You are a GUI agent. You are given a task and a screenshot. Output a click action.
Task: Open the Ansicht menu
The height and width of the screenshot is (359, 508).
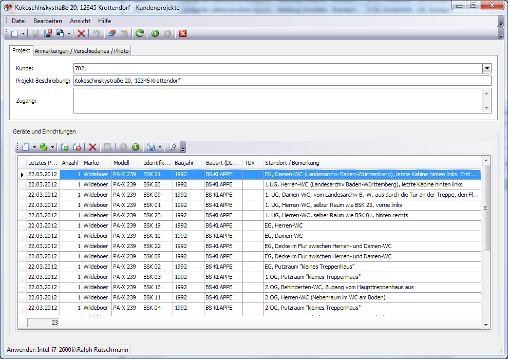80,21
